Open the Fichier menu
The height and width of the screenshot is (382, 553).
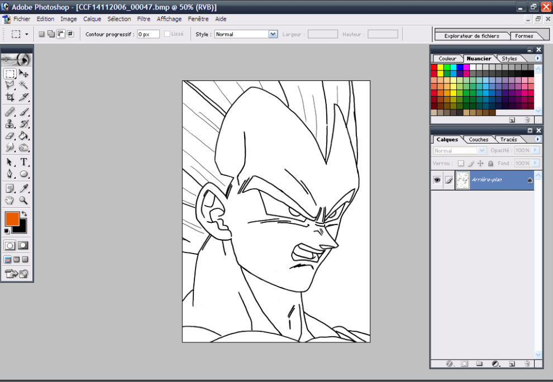coord(22,19)
